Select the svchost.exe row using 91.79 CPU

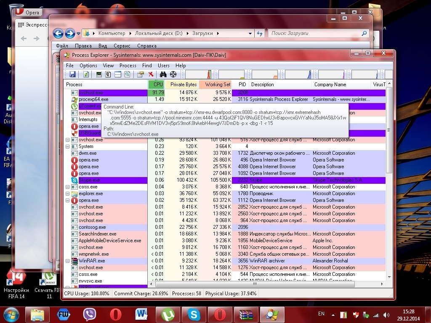(225, 93)
